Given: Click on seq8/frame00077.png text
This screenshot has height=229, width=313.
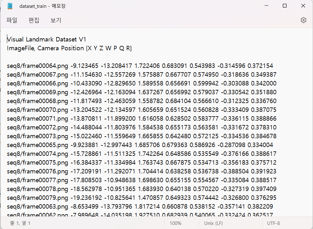Looking at the screenshot, I should [37, 180].
